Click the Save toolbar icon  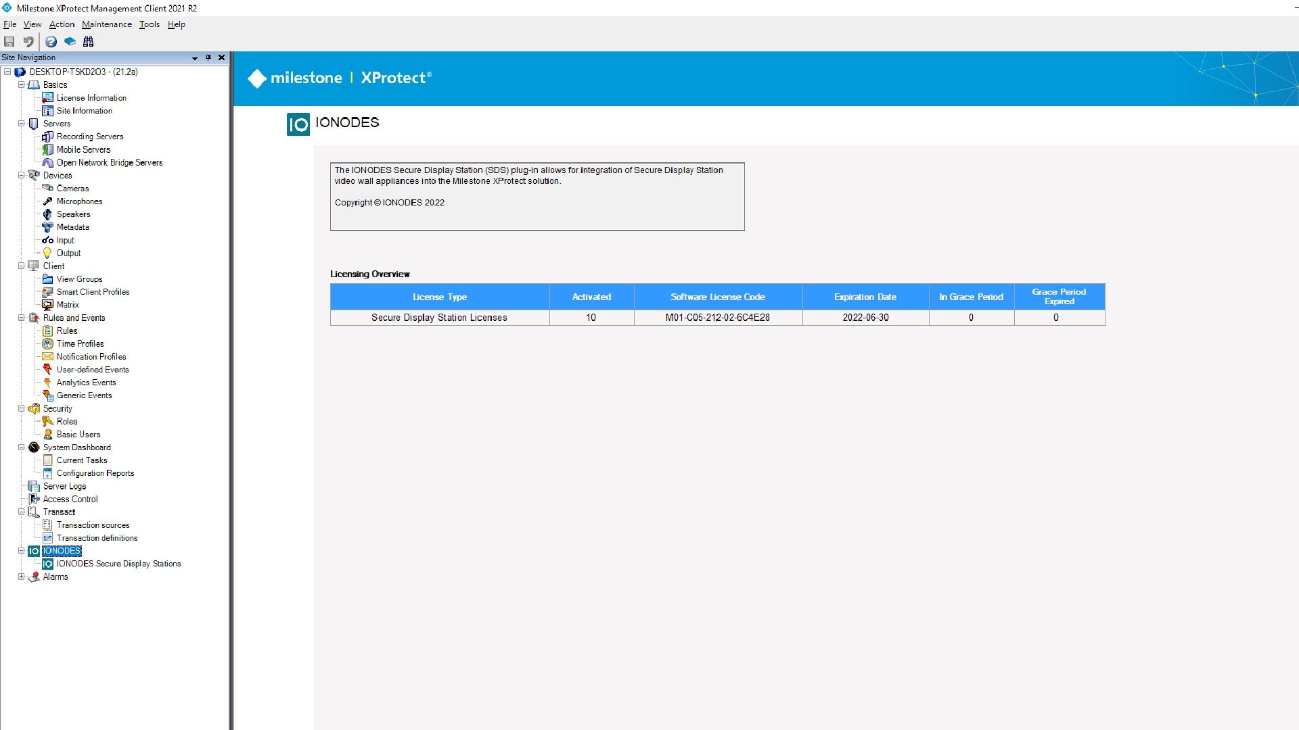(x=9, y=42)
